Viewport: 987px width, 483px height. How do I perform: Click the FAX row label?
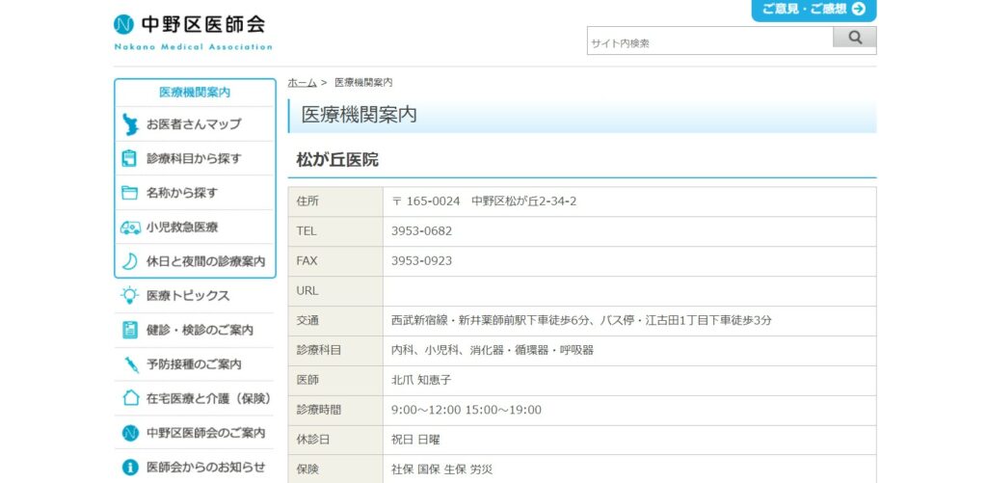(307, 260)
